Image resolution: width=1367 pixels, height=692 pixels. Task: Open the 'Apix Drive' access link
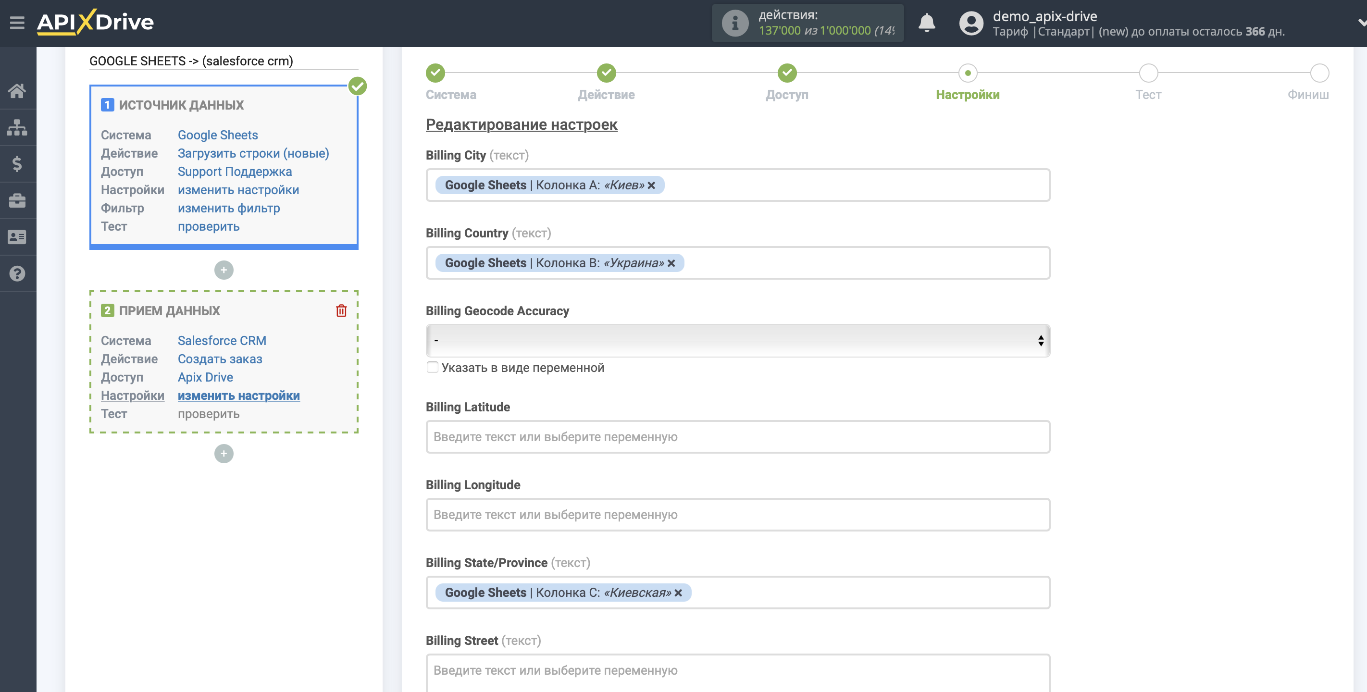click(205, 377)
